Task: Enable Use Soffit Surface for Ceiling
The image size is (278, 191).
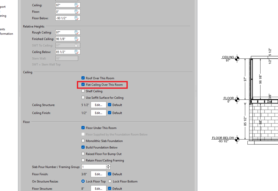Action: pos(83,98)
